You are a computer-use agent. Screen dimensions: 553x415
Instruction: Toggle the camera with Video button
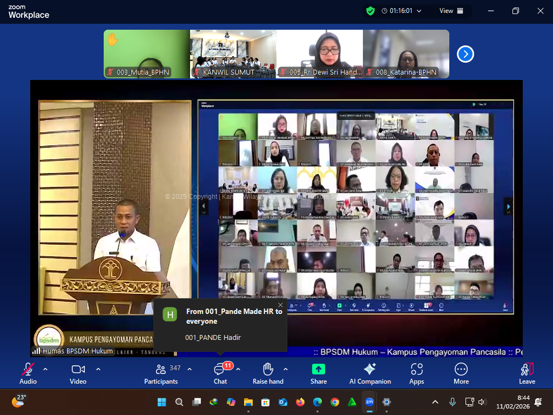click(x=78, y=373)
